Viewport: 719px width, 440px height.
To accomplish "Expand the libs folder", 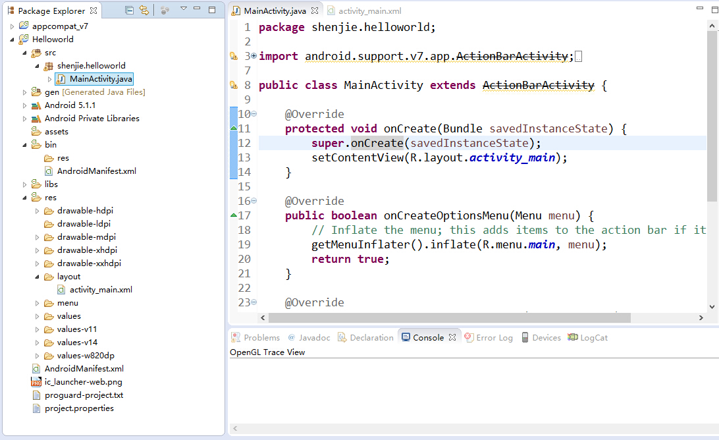I will coord(25,184).
